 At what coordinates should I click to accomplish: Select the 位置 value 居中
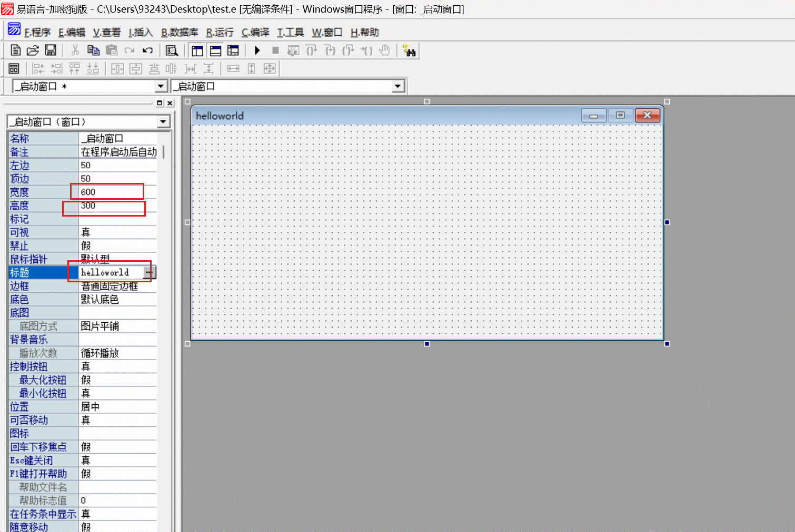(117, 406)
